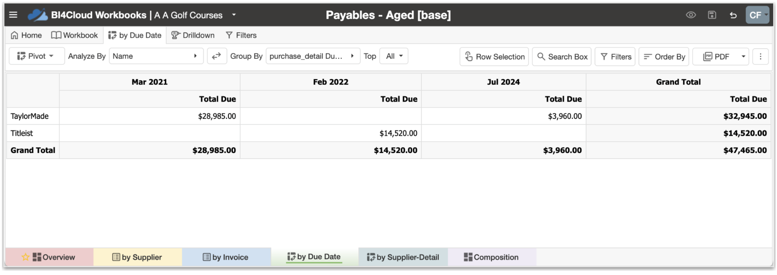Click the undo arrow icon
The height and width of the screenshot is (275, 777).
click(x=733, y=15)
